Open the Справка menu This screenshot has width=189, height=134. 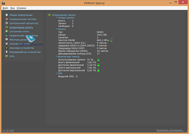click(21, 8)
